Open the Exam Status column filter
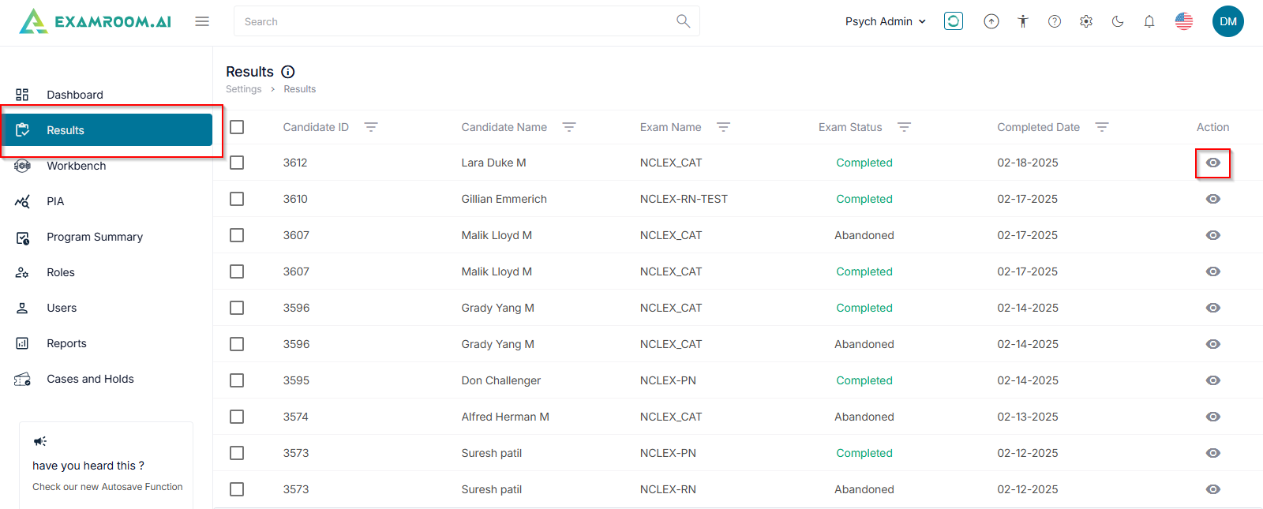The image size is (1263, 509). 905,127
